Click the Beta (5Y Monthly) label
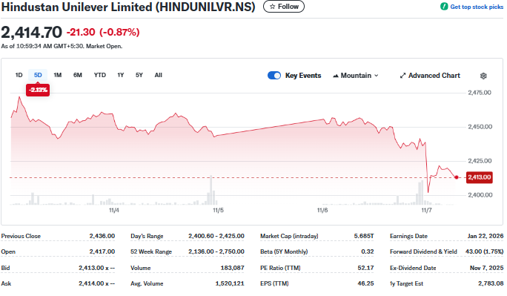507x296 pixels. [284, 251]
